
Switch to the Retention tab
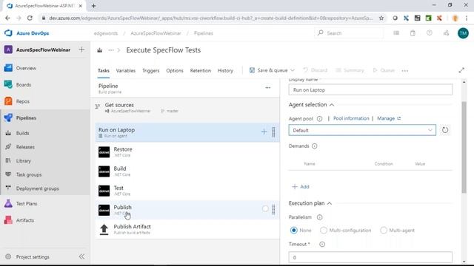pyautogui.click(x=201, y=71)
